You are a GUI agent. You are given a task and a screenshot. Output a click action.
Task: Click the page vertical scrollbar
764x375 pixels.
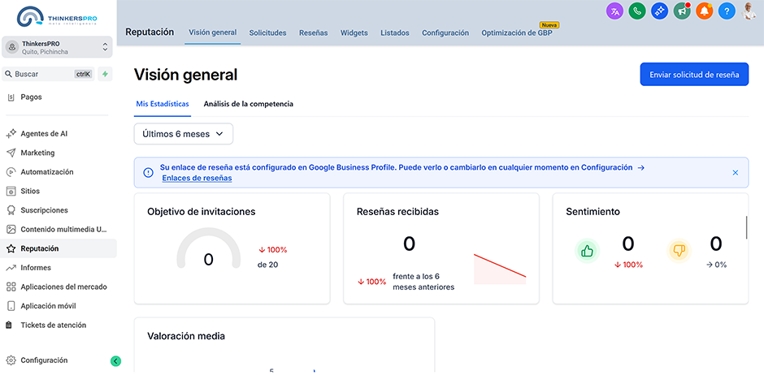click(746, 227)
